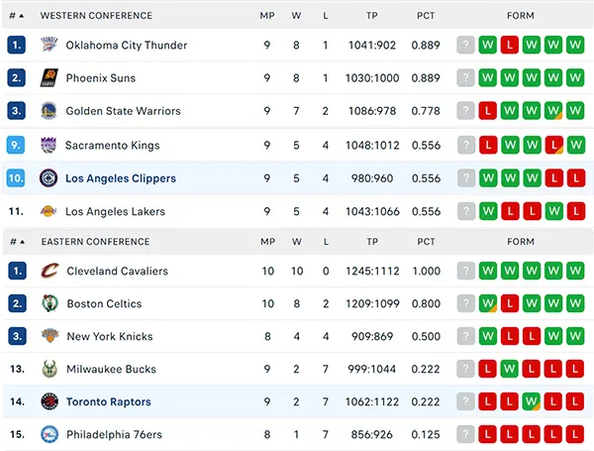This screenshot has height=451, width=594.
Task: Click the Sacramento Kings team logo
Action: pos(49,145)
